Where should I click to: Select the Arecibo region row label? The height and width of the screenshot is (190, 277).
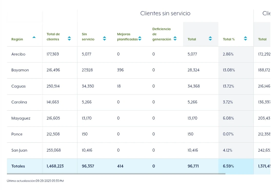click(18, 54)
